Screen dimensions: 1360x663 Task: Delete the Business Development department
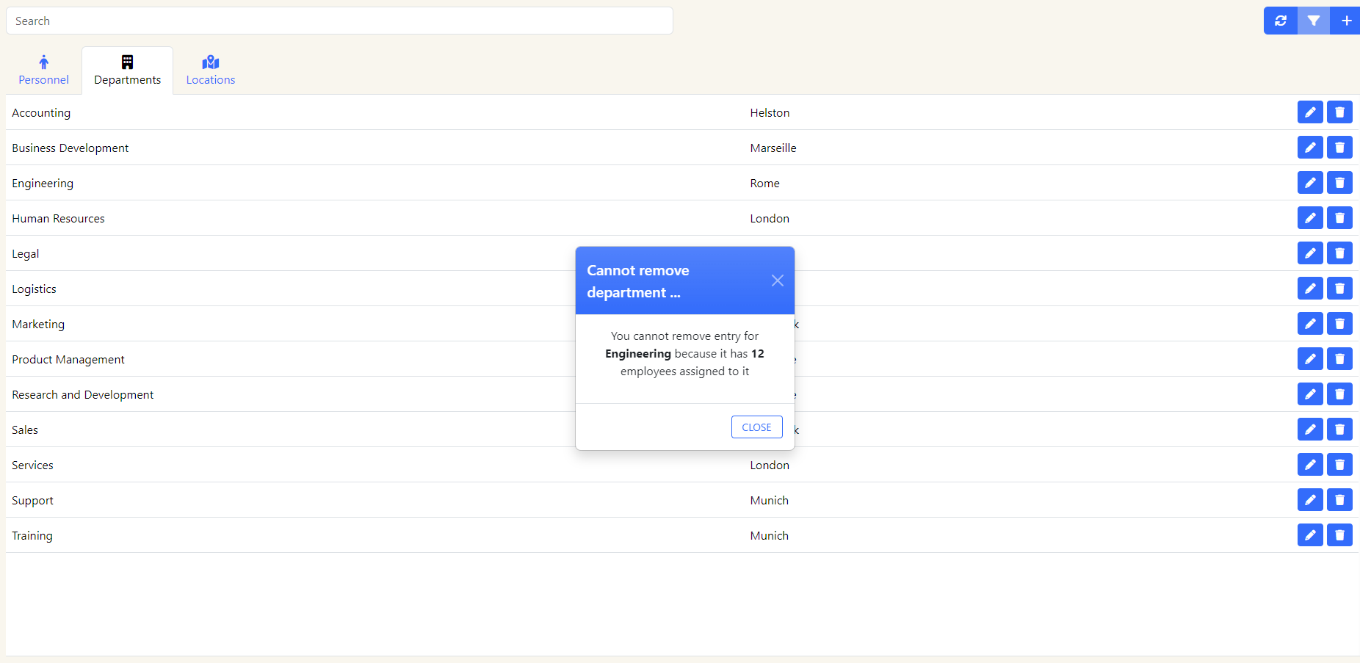[1339, 148]
